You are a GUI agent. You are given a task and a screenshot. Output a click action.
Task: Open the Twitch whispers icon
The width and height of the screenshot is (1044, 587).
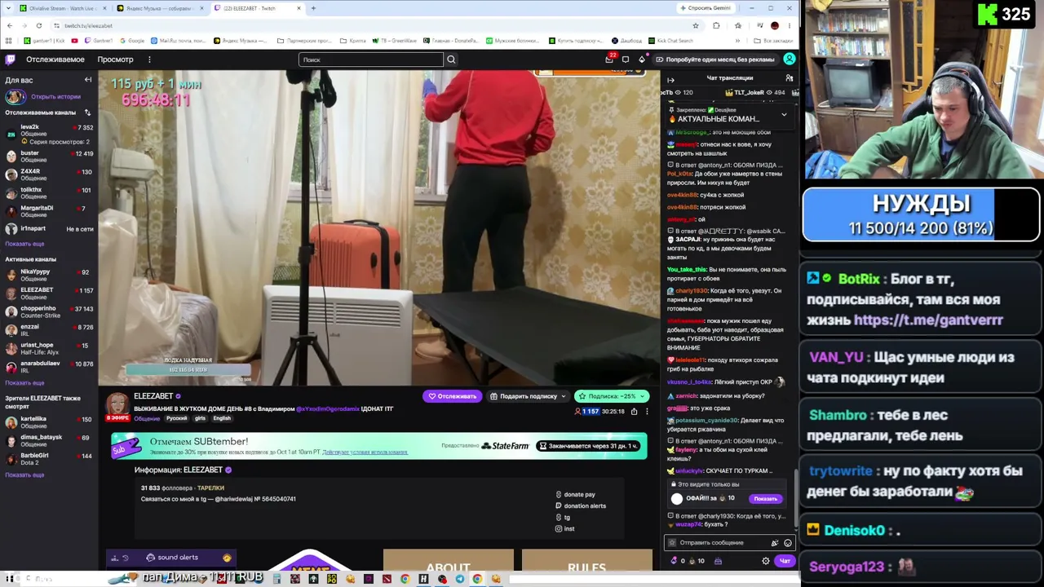(626, 60)
